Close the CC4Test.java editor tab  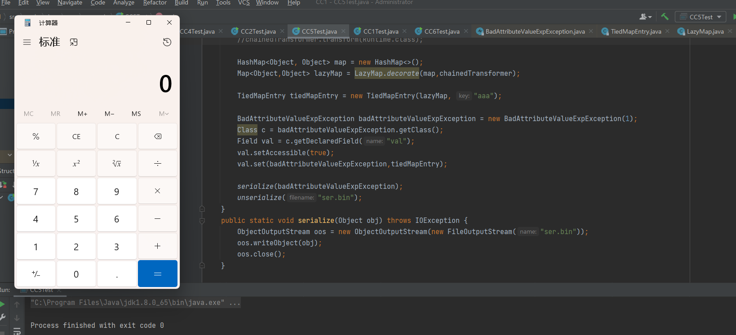click(221, 31)
